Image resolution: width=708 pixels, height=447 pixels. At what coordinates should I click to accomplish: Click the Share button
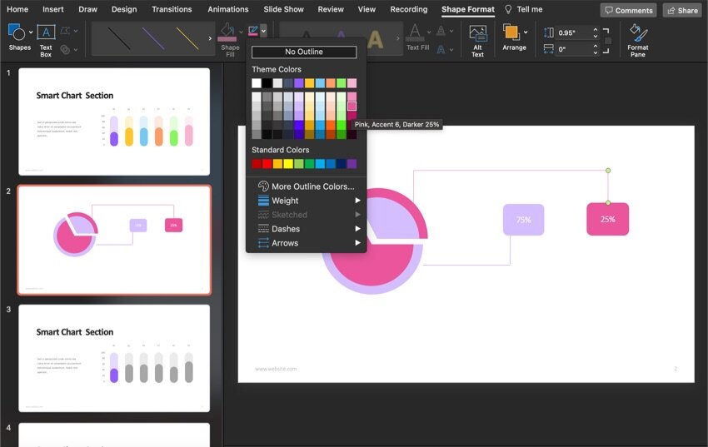681,10
